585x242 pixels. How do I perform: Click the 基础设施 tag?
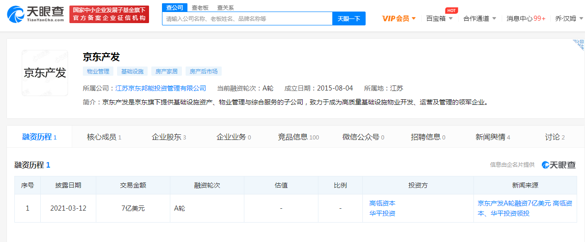click(132, 71)
